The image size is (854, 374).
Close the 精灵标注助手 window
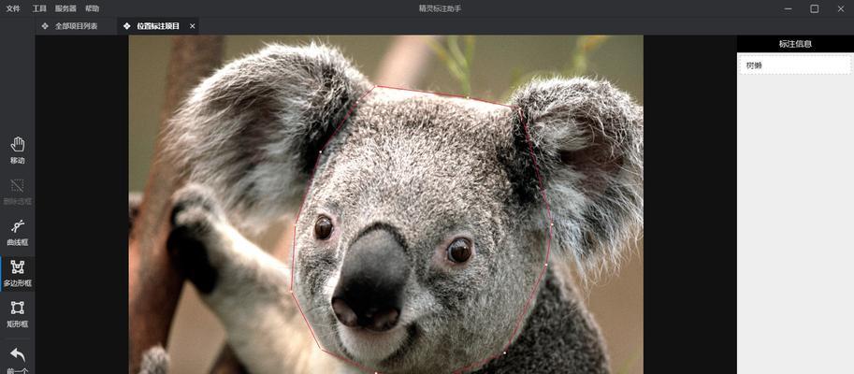[840, 8]
